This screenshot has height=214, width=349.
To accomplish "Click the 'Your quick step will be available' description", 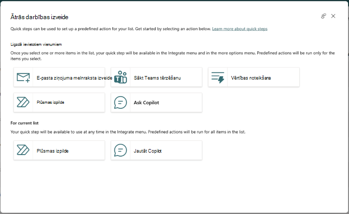I will coord(128,132).
